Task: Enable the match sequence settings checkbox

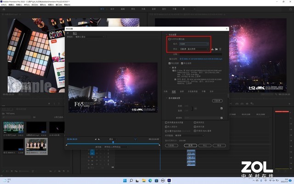Action: [x=169, y=39]
